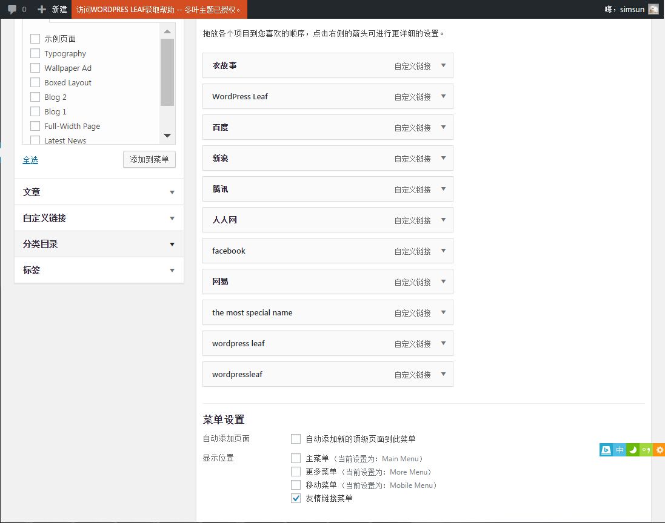
Task: Toggle the 中 Chinese input mode
Action: 620,450
